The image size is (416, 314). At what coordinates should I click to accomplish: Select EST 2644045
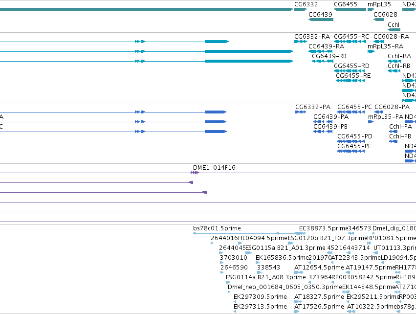pyautogui.click(x=232, y=248)
